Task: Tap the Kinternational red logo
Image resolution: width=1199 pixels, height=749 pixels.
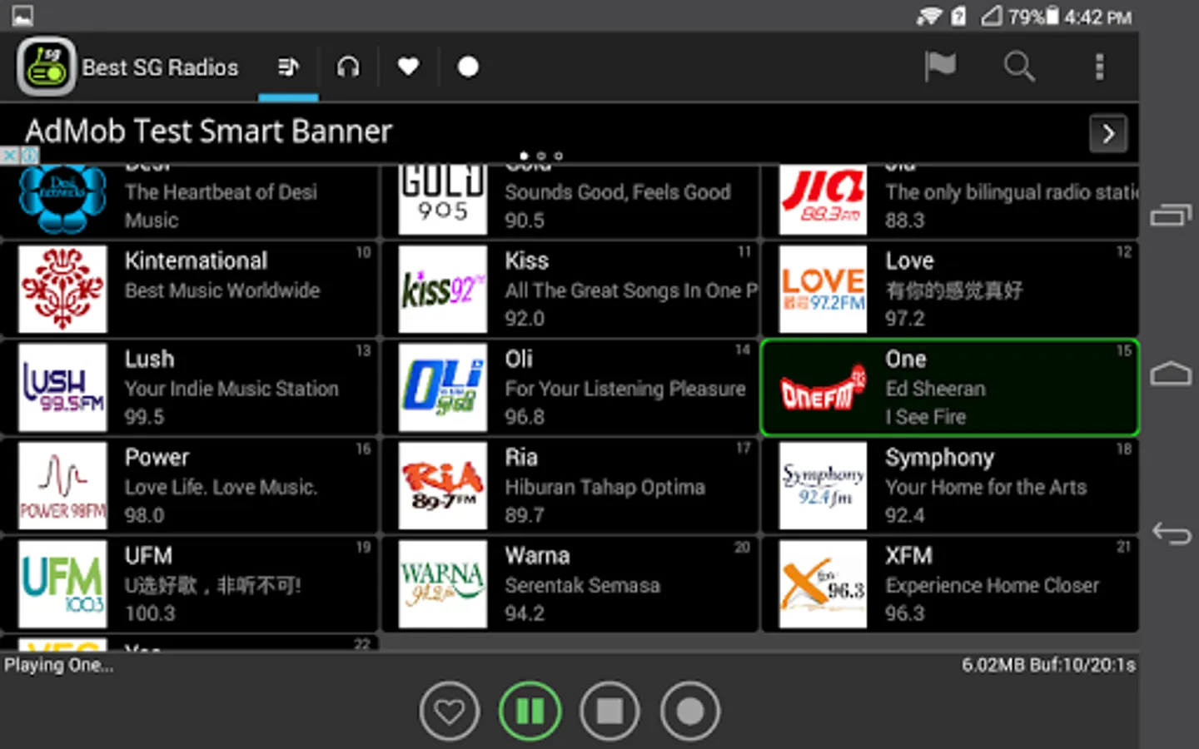Action: 63,289
